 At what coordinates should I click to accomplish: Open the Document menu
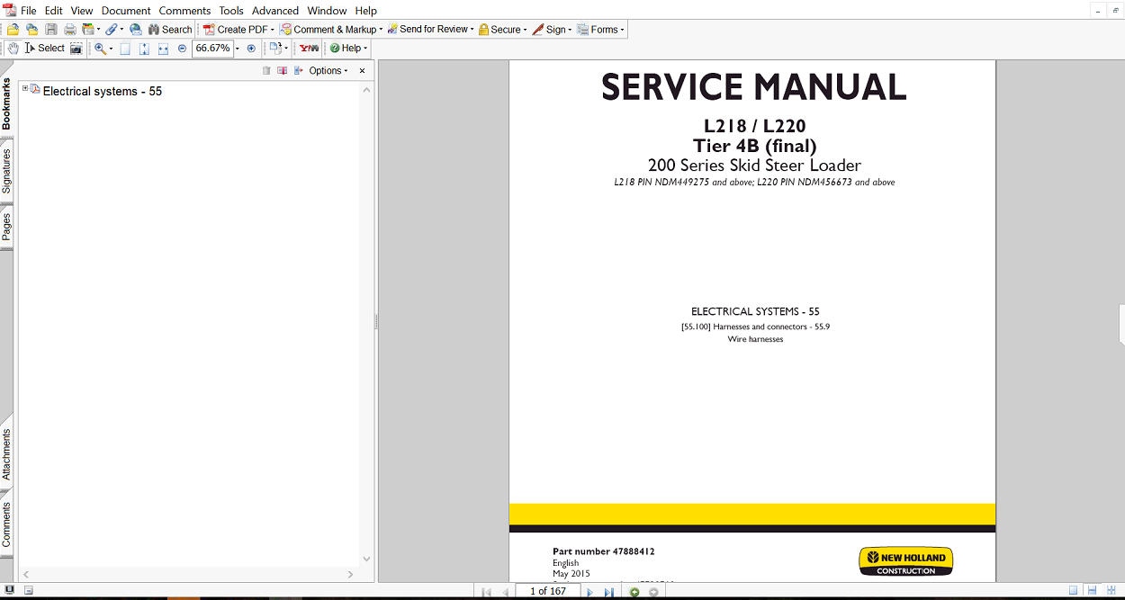coord(126,11)
